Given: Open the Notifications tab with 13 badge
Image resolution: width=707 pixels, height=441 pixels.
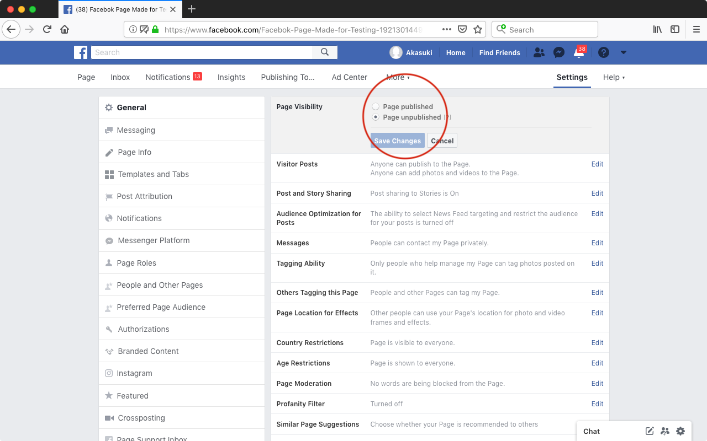Looking at the screenshot, I should tap(173, 77).
